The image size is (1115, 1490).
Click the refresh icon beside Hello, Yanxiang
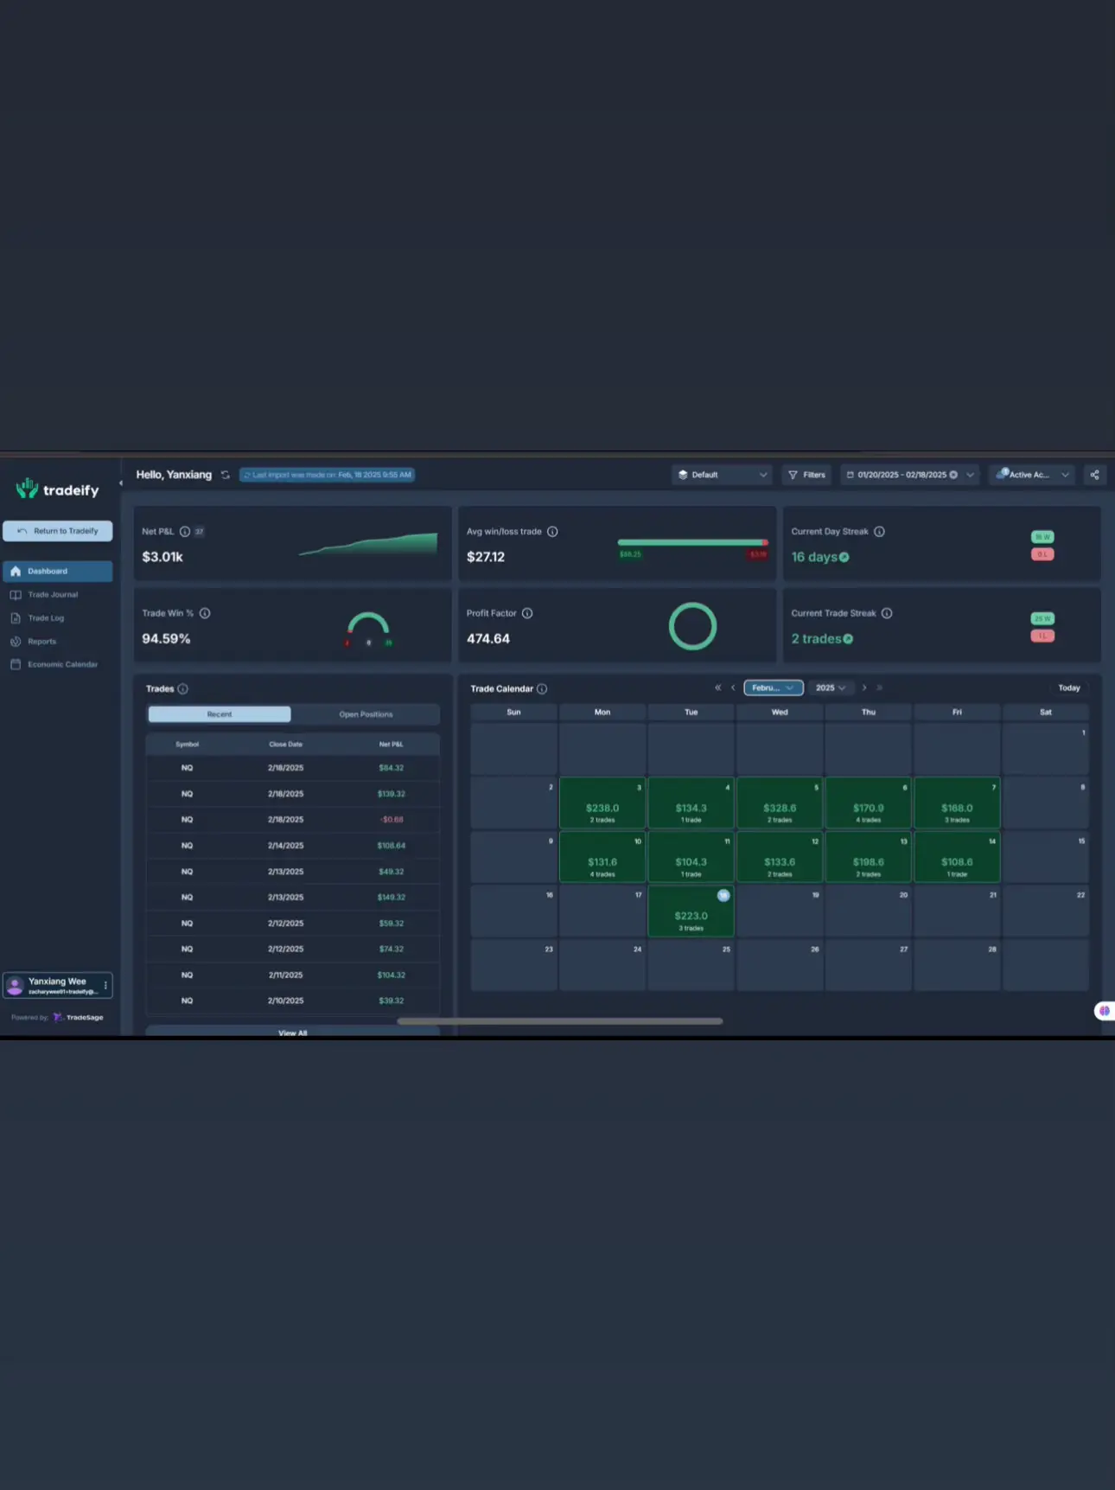tap(226, 475)
